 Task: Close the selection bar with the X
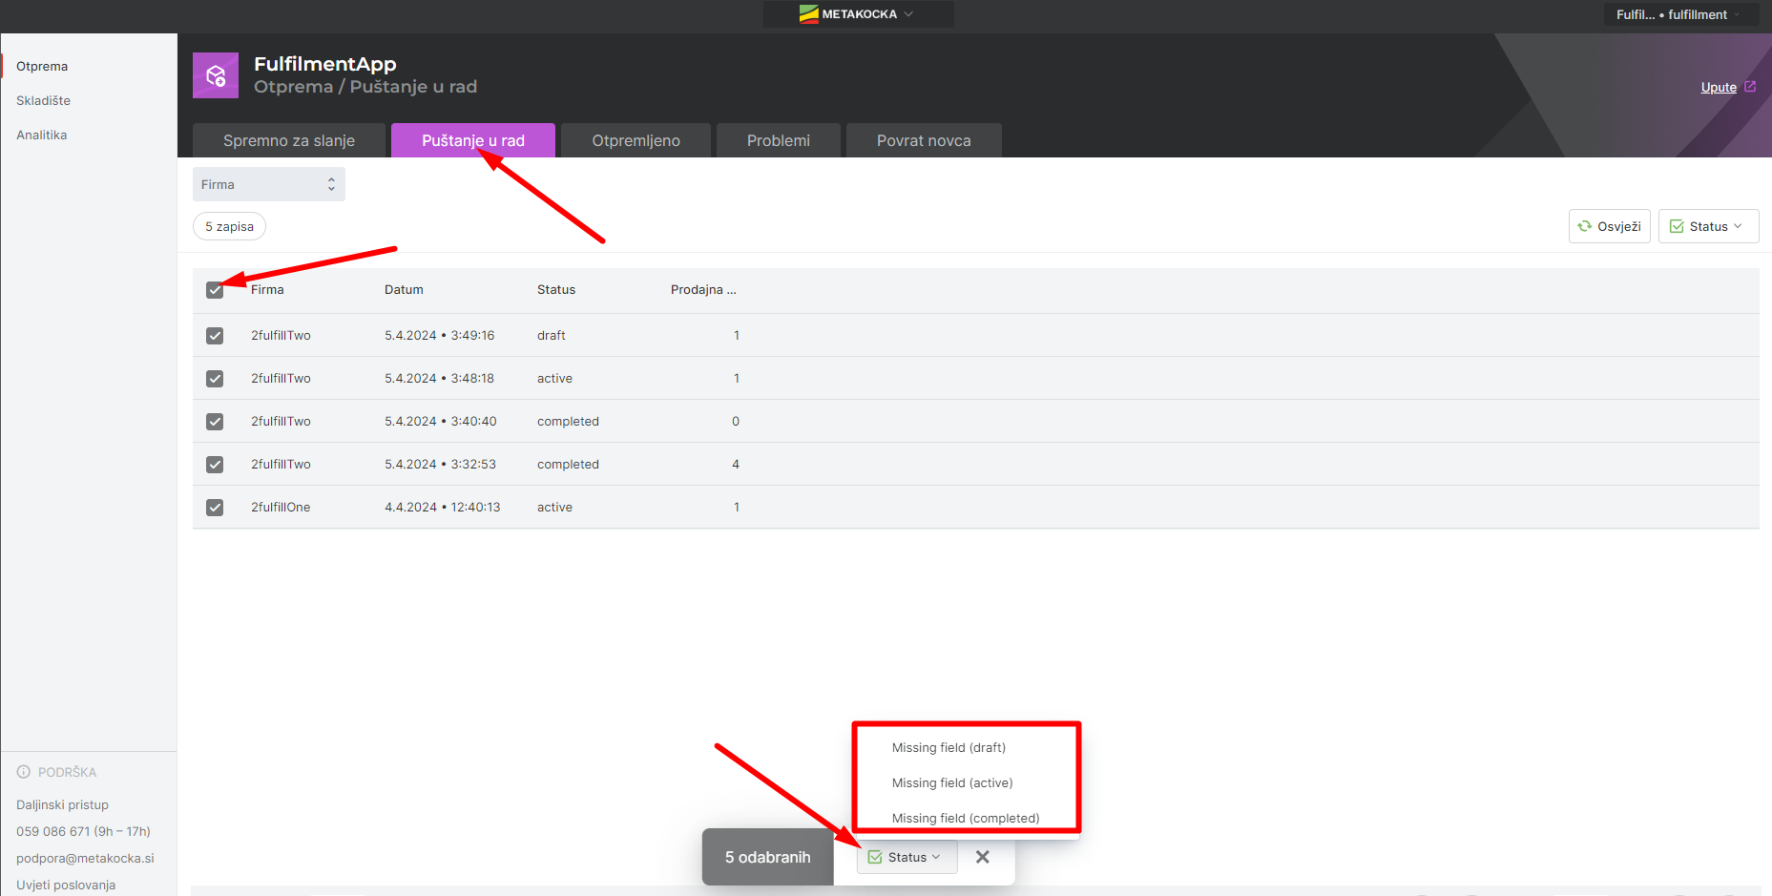983,857
